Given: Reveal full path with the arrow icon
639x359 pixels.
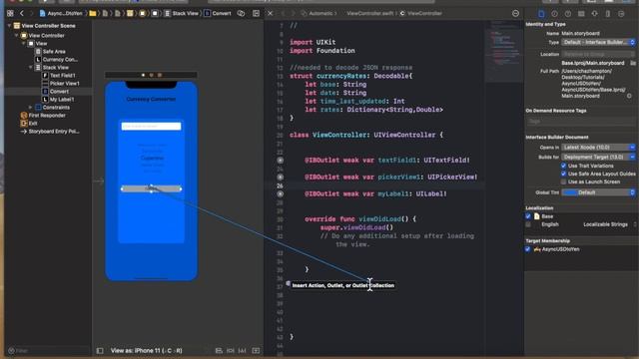Looking at the screenshot, I should point(629,96).
